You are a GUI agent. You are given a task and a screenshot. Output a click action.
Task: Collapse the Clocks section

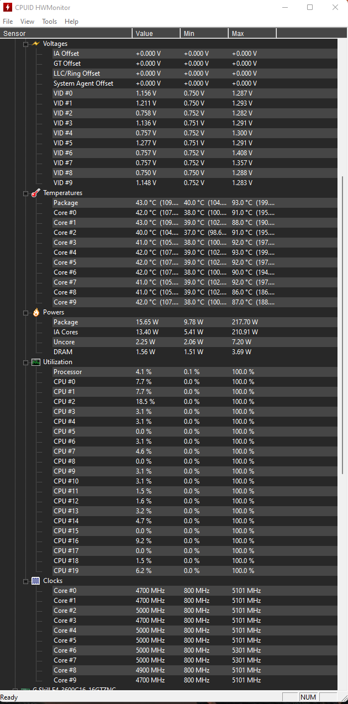(x=25, y=581)
